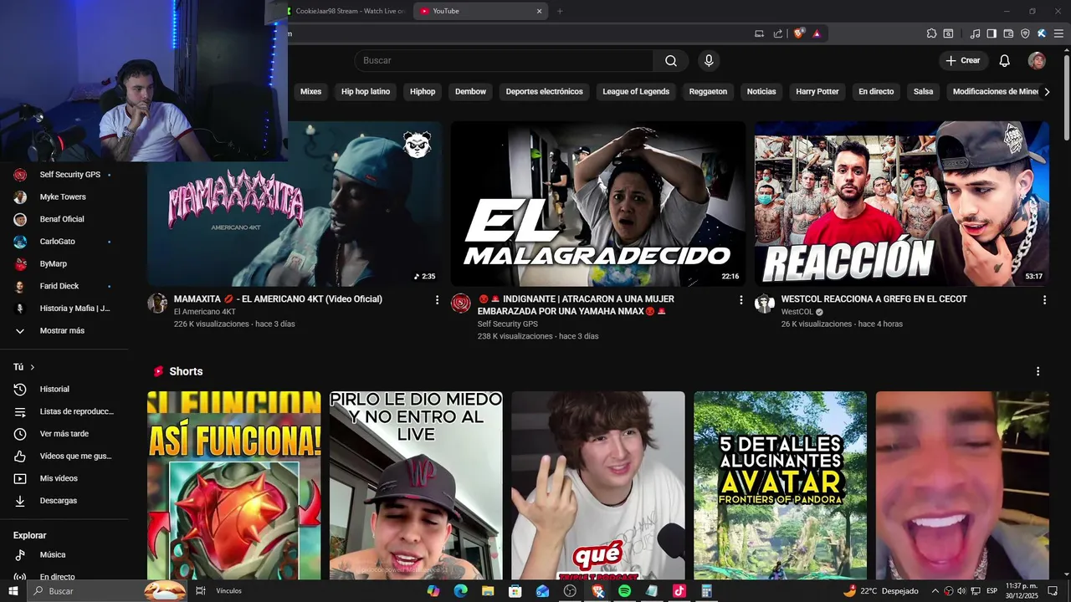Open Self Security GPS channel avatar under video
The width and height of the screenshot is (1071, 602).
coord(461,303)
